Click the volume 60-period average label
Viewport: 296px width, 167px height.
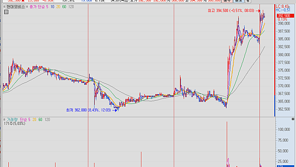click(x=40, y=120)
